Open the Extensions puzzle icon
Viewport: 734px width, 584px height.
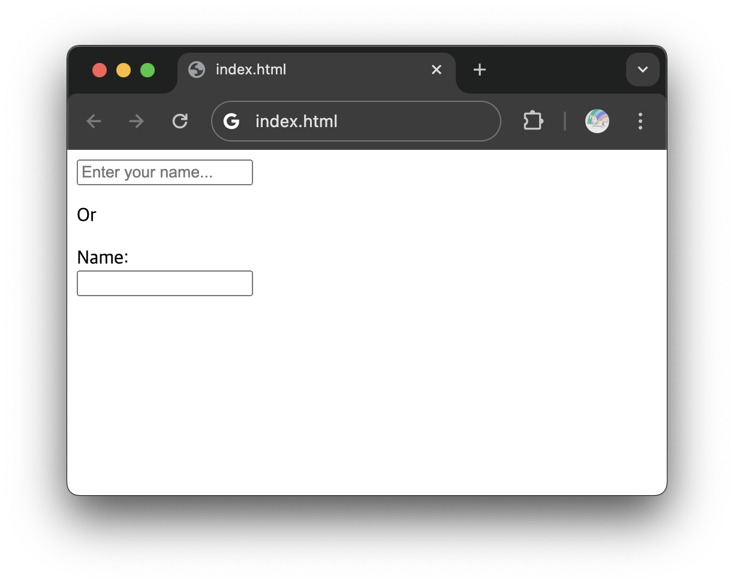coord(533,121)
